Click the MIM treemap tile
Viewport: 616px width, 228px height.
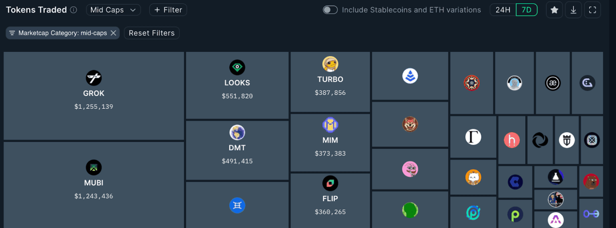coord(330,143)
